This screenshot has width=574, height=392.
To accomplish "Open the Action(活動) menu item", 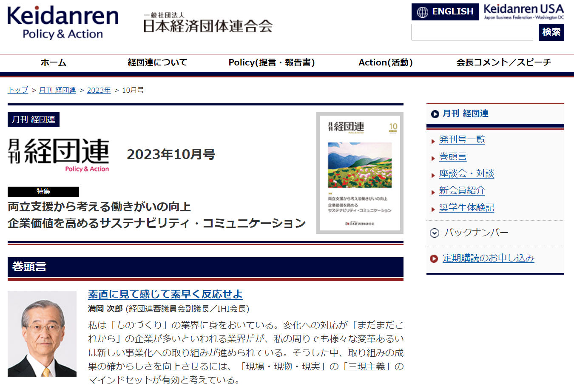I will pyautogui.click(x=386, y=62).
